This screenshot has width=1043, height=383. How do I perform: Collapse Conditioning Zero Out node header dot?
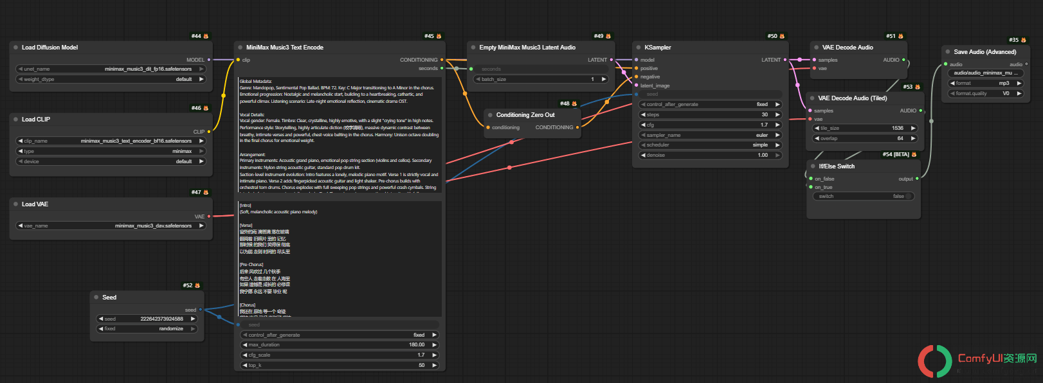click(x=490, y=115)
